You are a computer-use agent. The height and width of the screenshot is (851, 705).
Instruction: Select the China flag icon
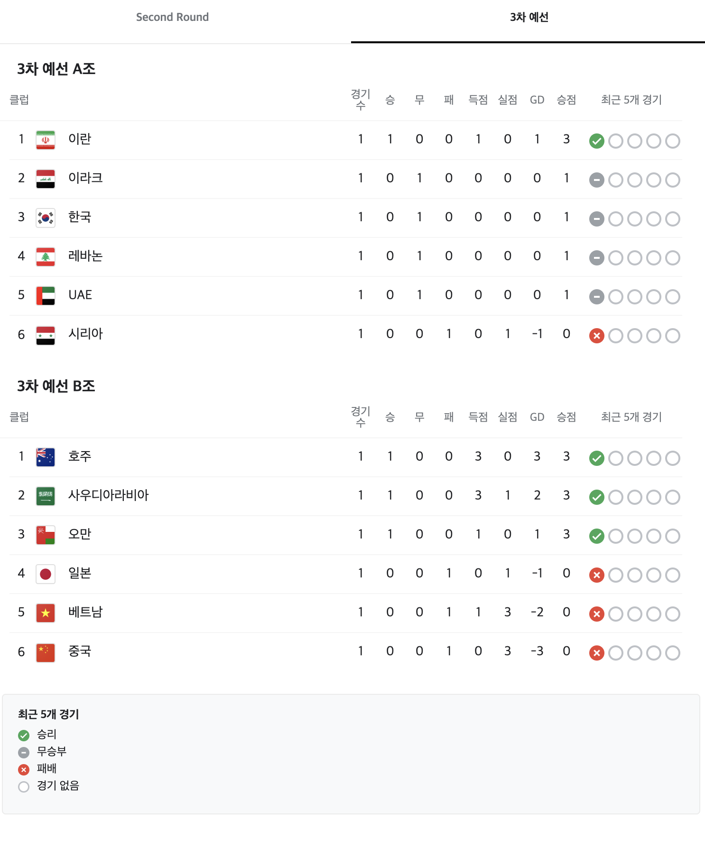point(45,652)
